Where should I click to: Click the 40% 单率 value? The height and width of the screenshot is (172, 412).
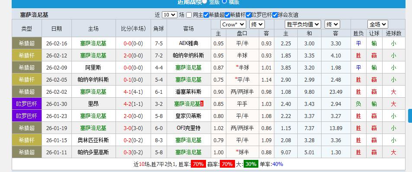(x=277, y=164)
